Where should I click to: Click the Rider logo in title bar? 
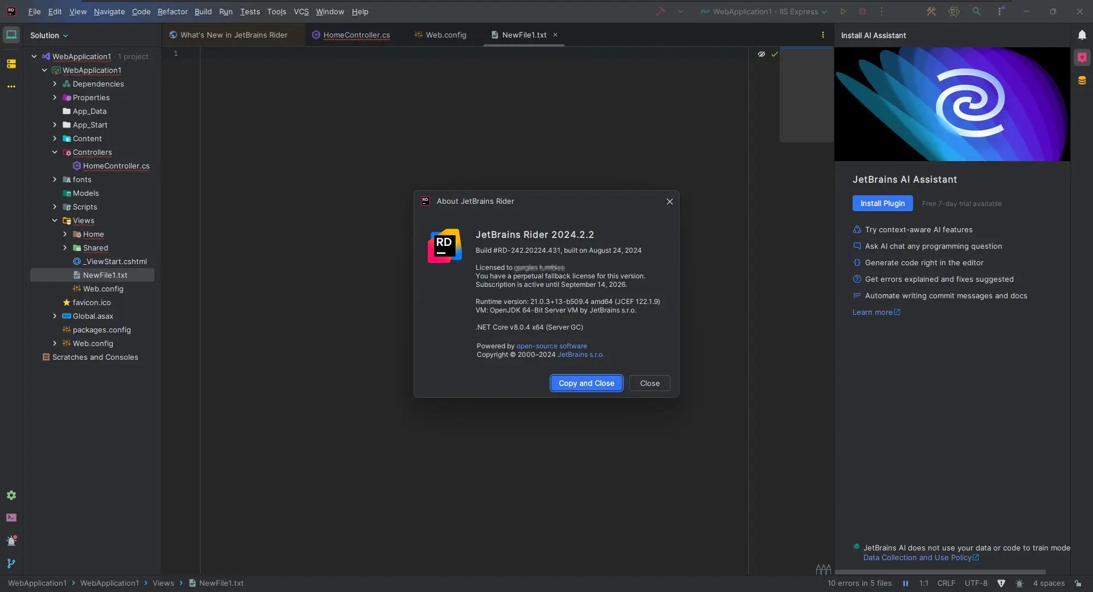tap(11, 11)
